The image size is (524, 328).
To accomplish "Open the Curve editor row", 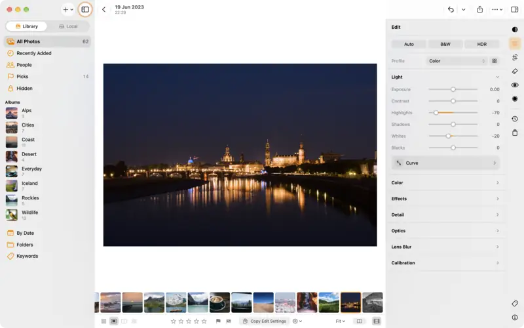I will 445,163.
